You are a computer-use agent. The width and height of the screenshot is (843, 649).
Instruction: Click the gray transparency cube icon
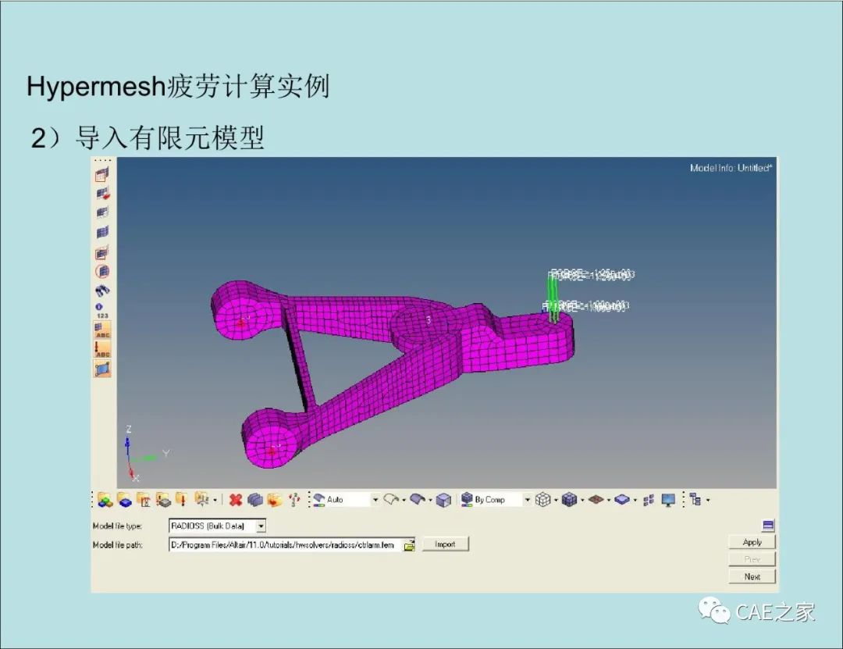pos(443,500)
